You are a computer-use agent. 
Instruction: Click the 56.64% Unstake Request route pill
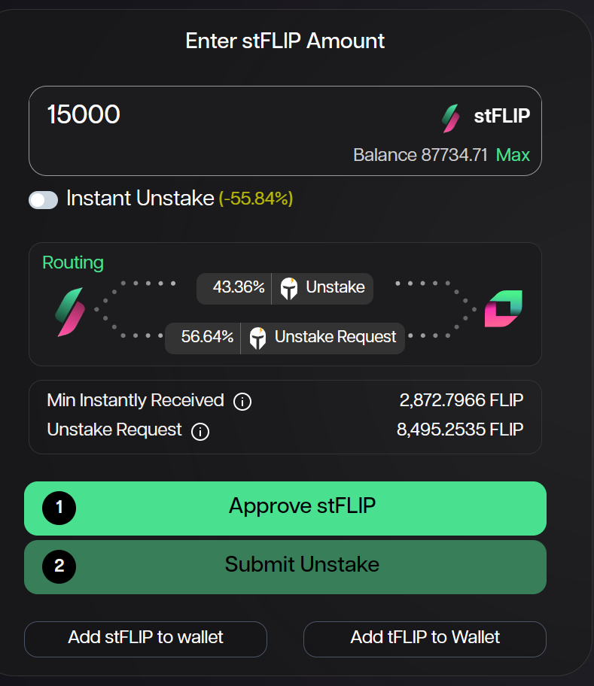pyautogui.click(x=285, y=338)
